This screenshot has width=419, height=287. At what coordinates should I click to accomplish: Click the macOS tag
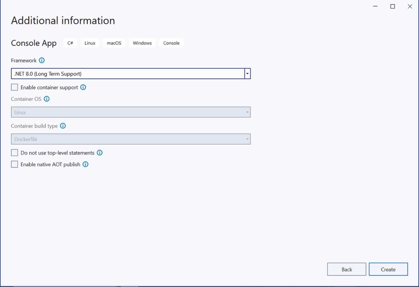tap(114, 43)
